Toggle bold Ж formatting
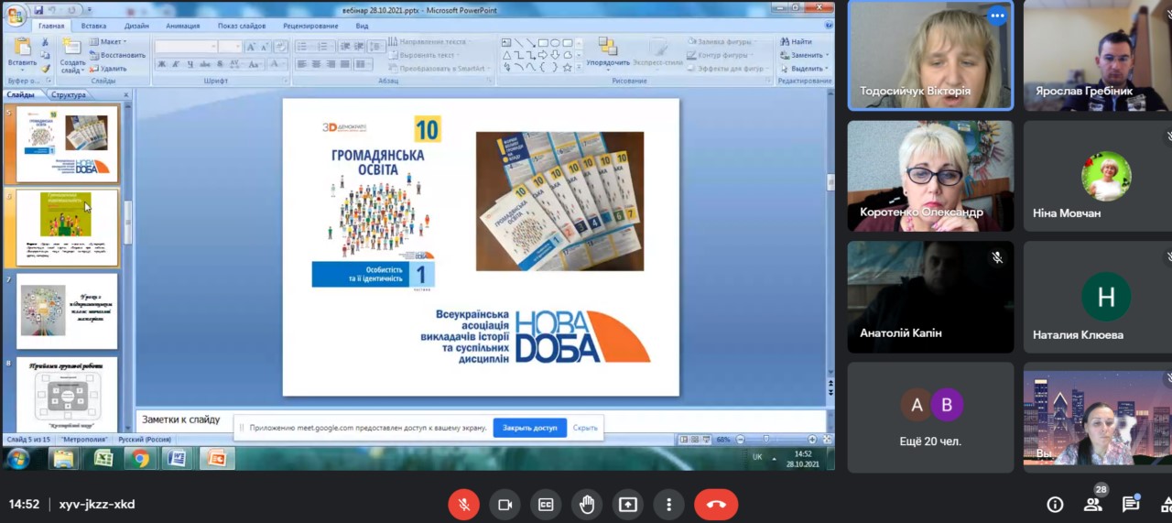The height and width of the screenshot is (523, 1172). point(161,64)
